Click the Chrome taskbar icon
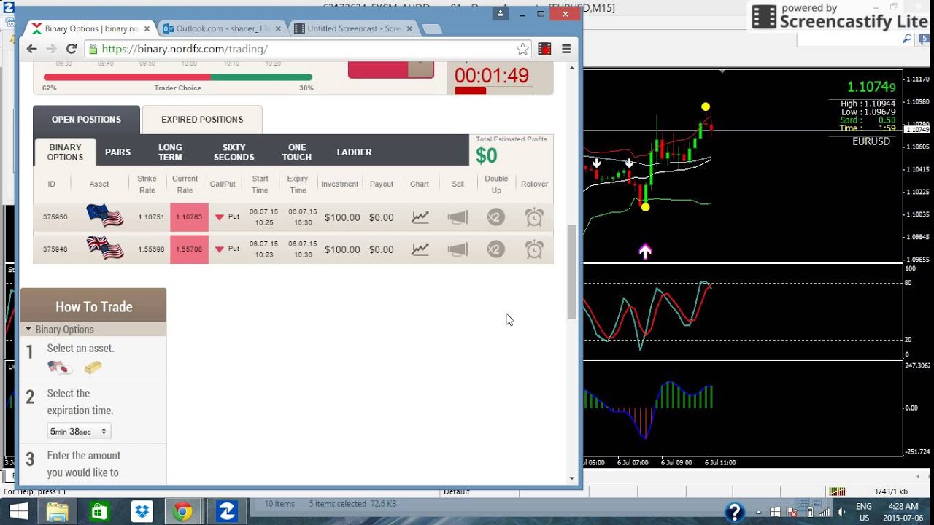Image resolution: width=934 pixels, height=525 pixels. (182, 511)
